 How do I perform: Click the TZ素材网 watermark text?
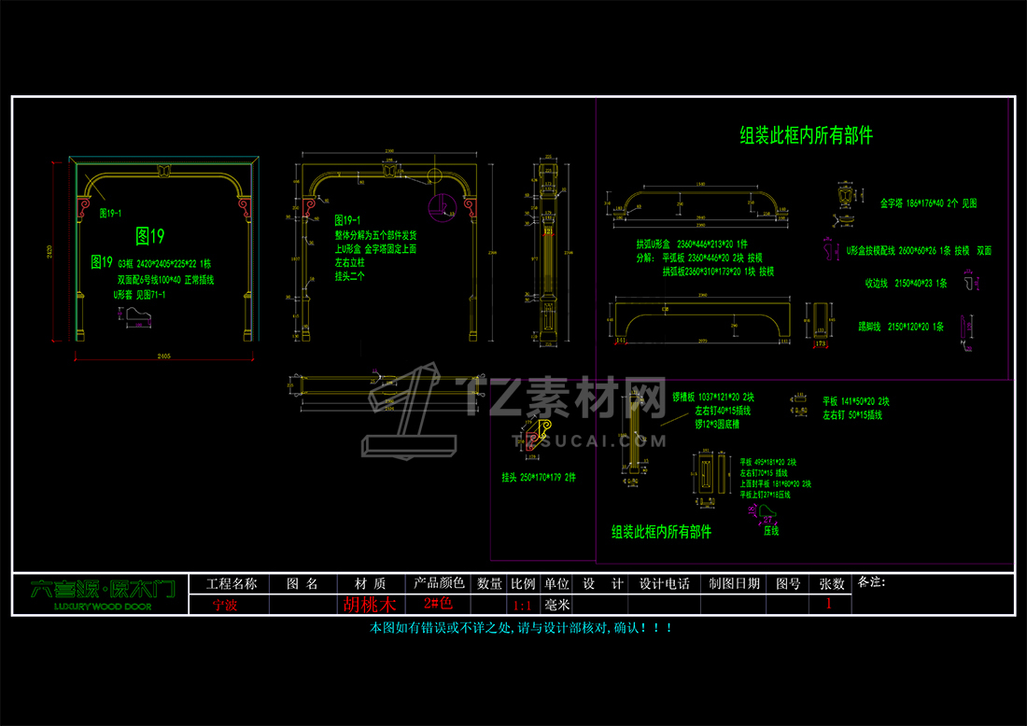tap(565, 398)
